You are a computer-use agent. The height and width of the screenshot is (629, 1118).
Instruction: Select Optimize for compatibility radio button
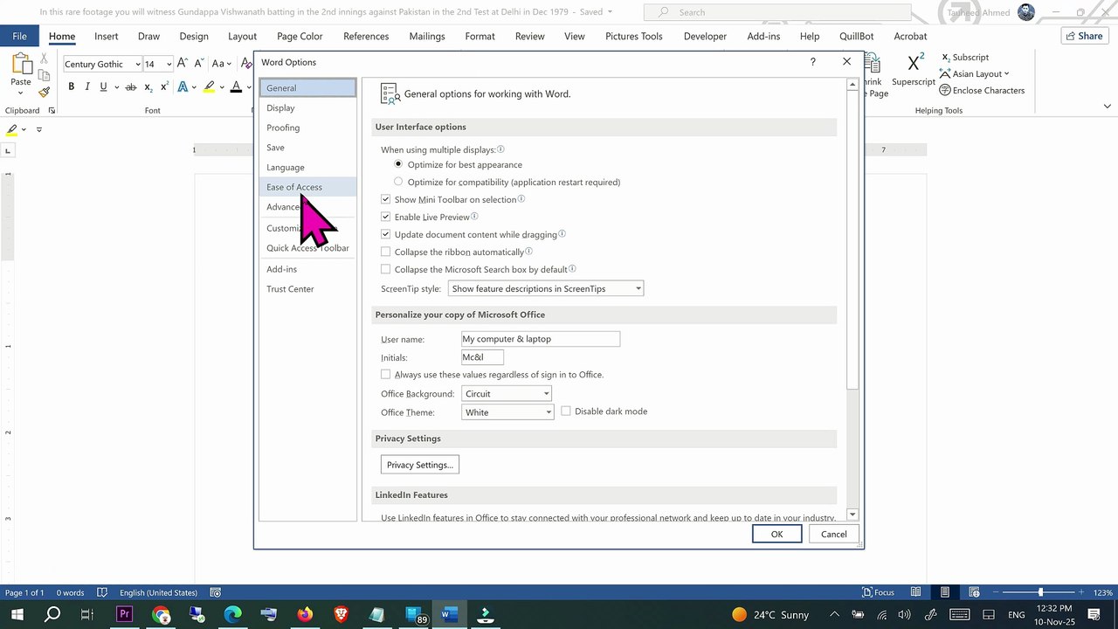pyautogui.click(x=398, y=182)
